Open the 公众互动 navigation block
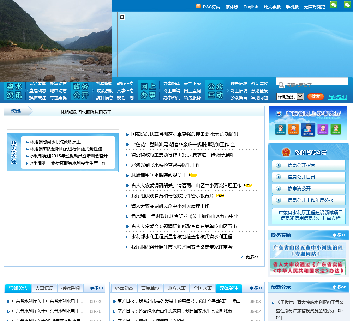 coord(215,90)
